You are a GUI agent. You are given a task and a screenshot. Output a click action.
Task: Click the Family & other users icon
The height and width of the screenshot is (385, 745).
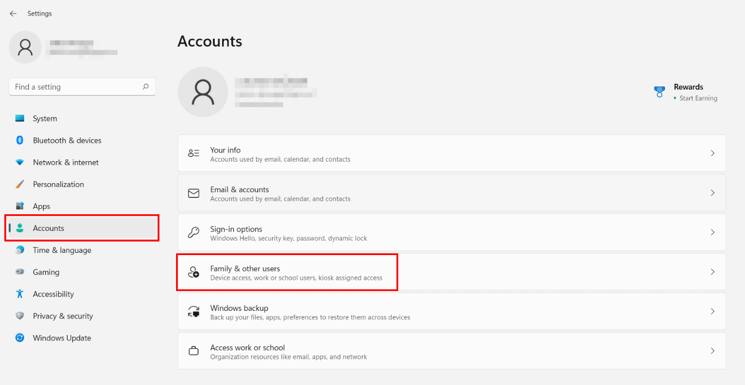tap(194, 272)
